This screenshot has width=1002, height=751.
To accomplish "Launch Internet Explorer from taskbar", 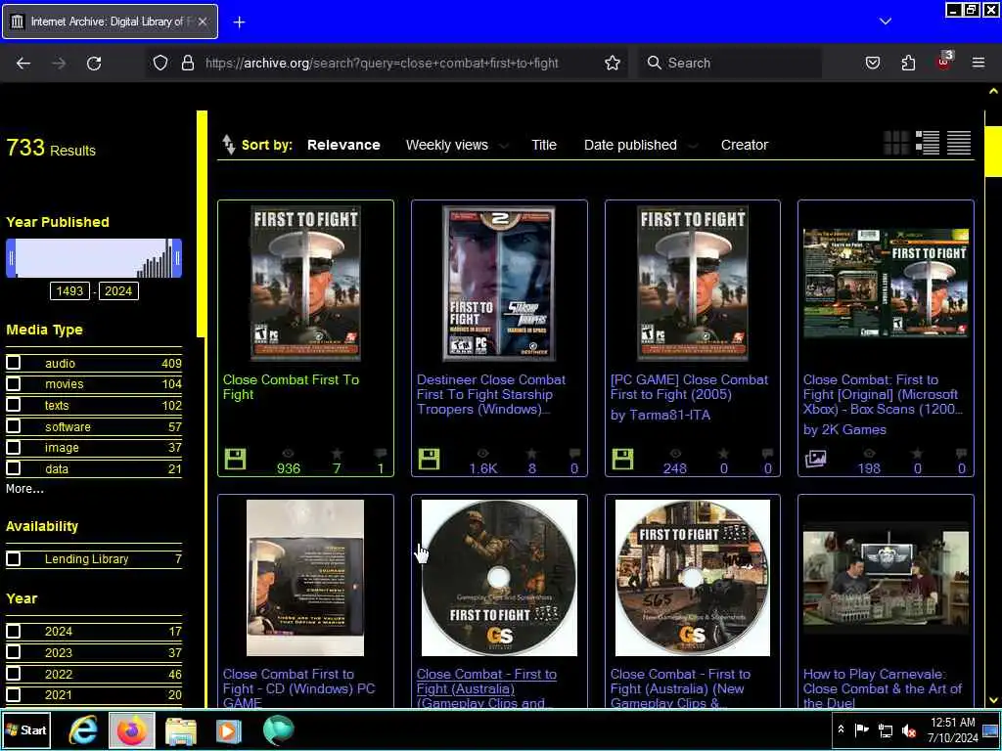I will click(83, 729).
